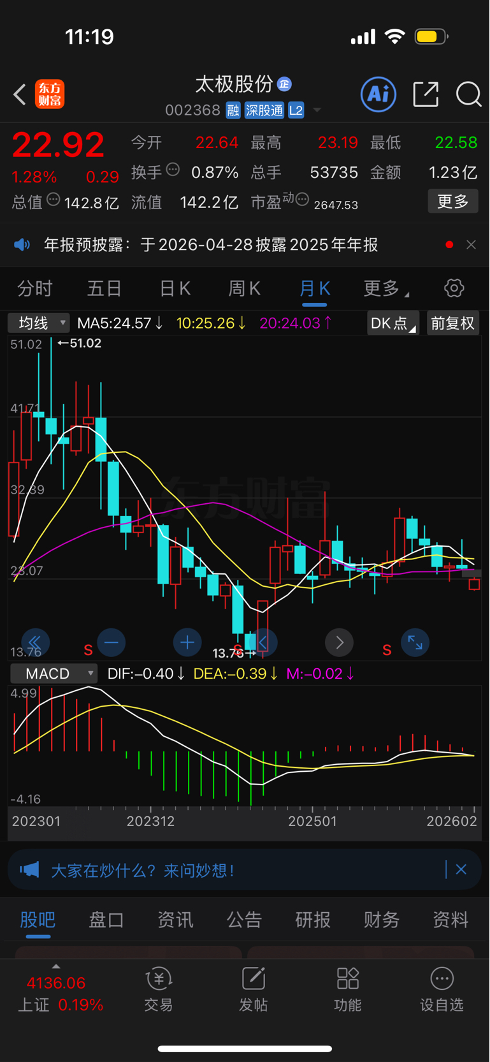Open the search magnifier icon
Viewport: 490px width, 1062px height.
(x=468, y=94)
